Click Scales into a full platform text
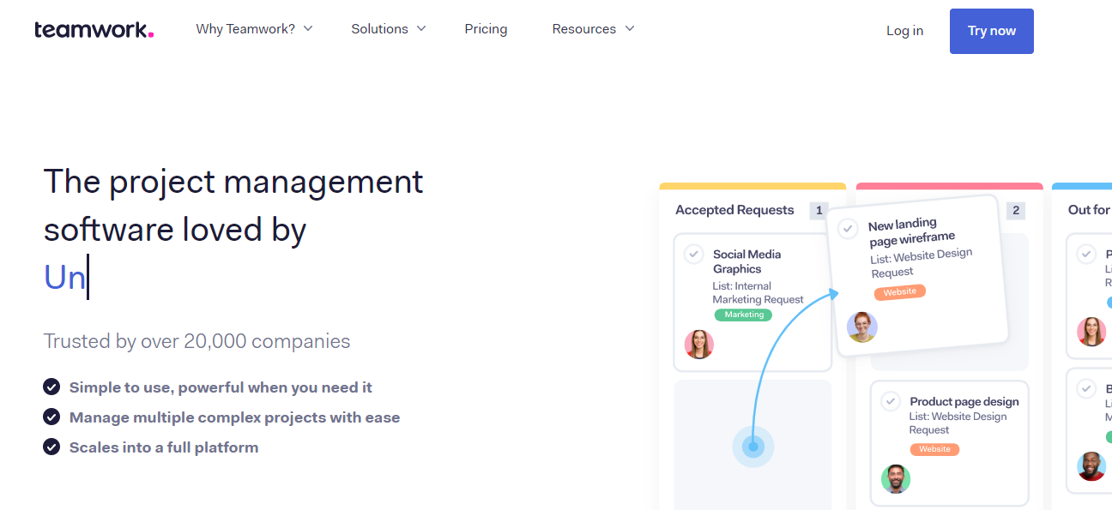The image size is (1112, 510). click(x=164, y=447)
